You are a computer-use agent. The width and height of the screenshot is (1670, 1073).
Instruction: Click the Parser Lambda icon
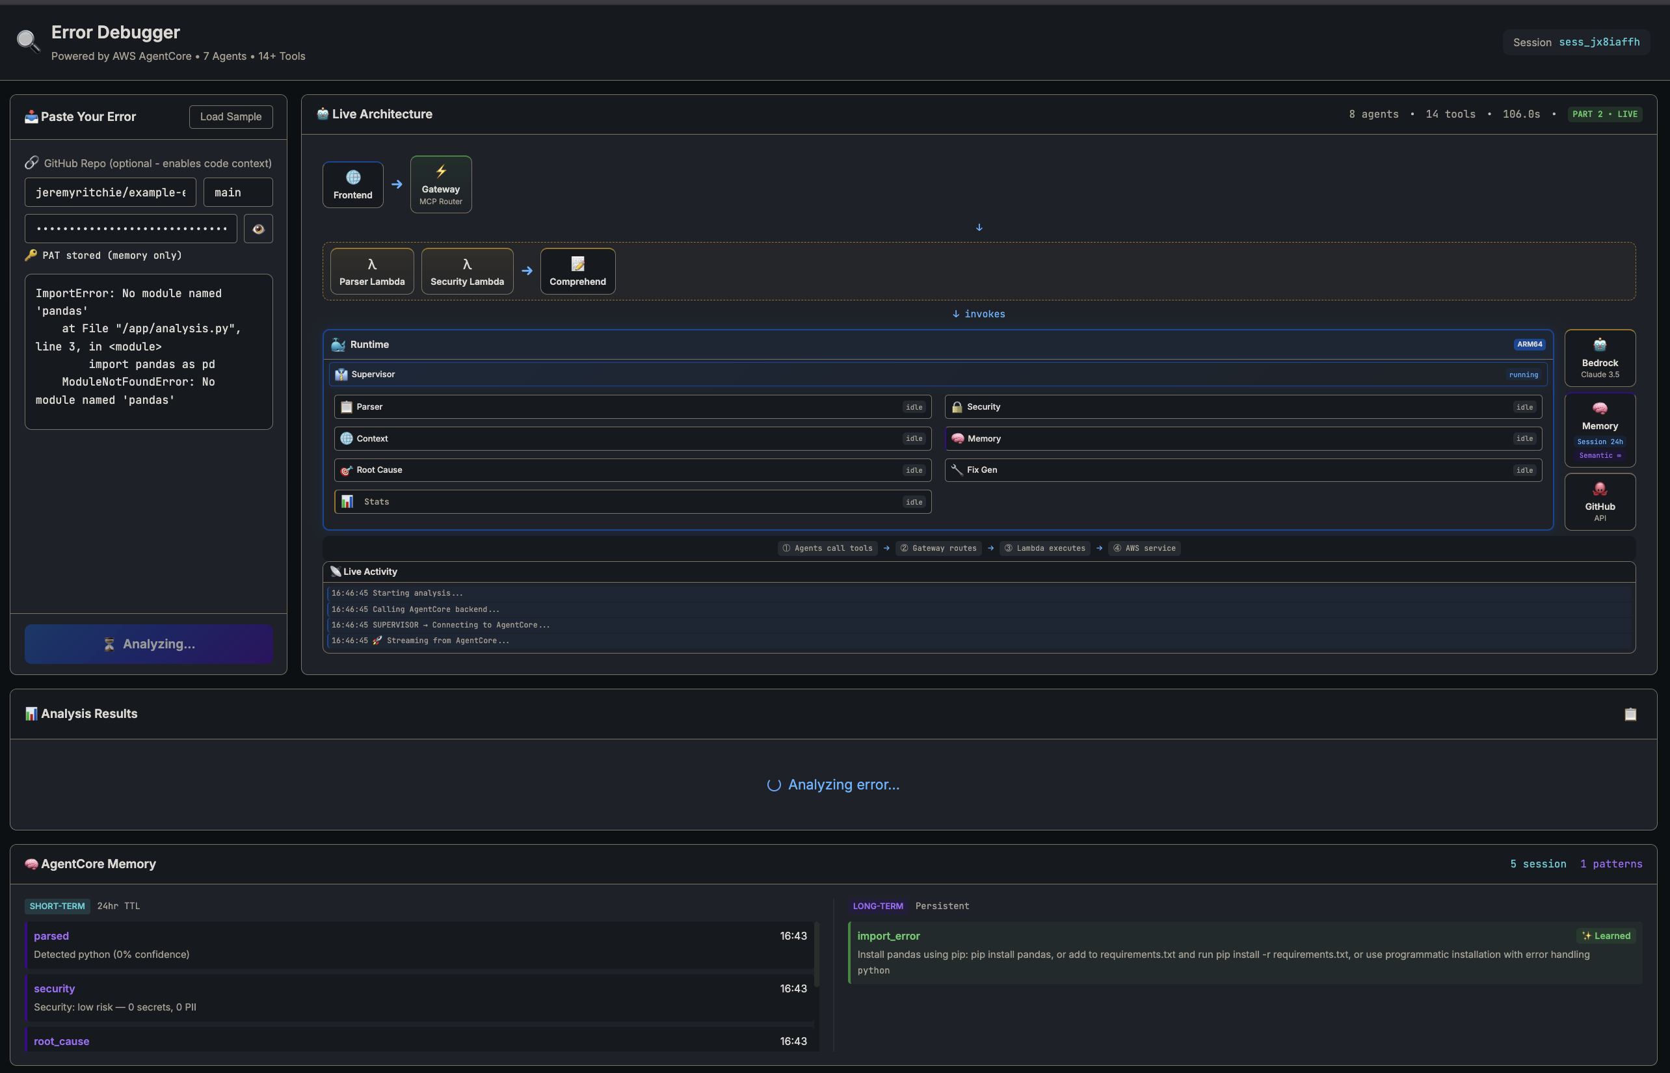(x=371, y=263)
